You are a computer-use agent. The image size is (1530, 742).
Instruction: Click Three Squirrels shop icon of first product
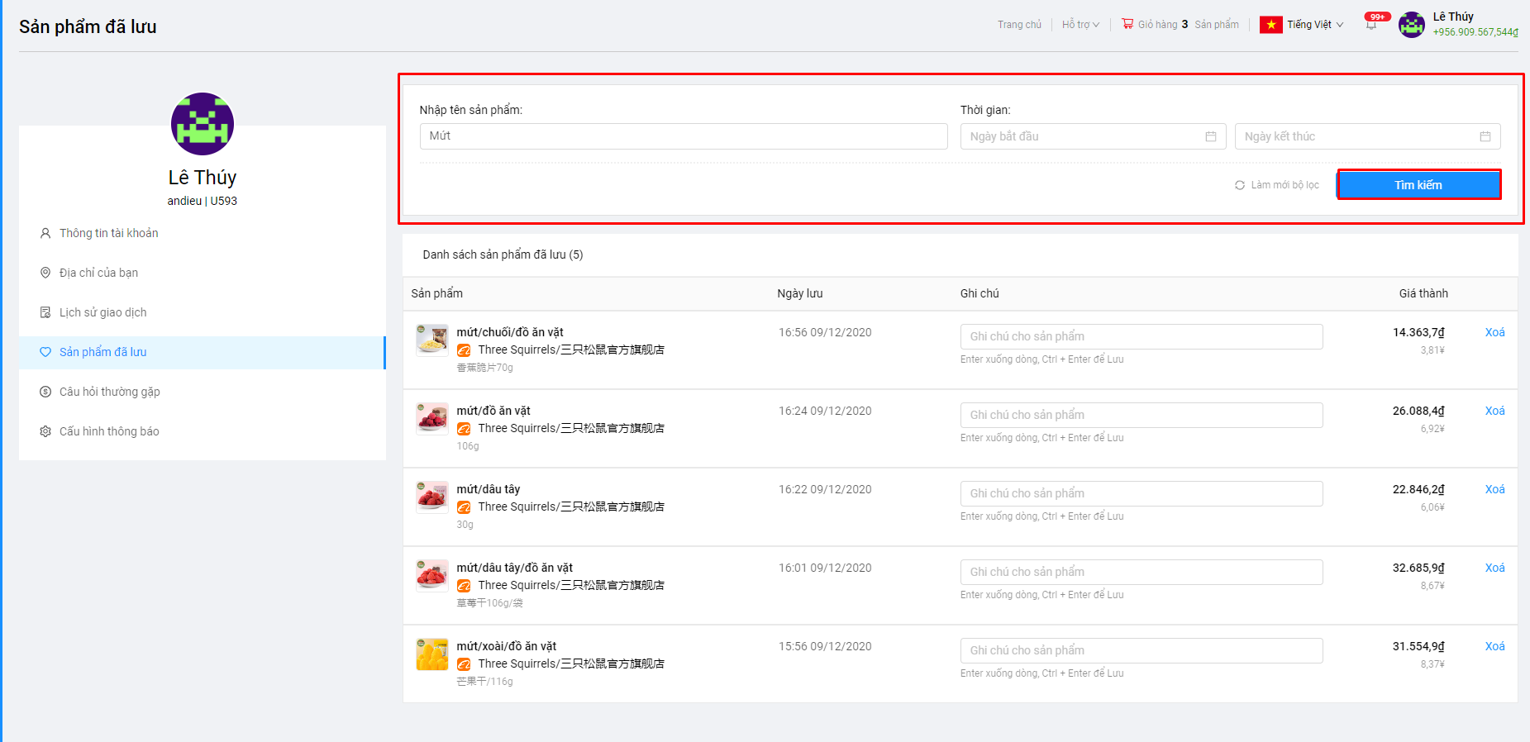[465, 350]
